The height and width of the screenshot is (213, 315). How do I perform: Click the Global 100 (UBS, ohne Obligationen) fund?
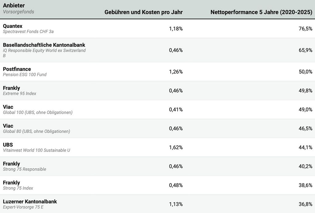click(38, 112)
